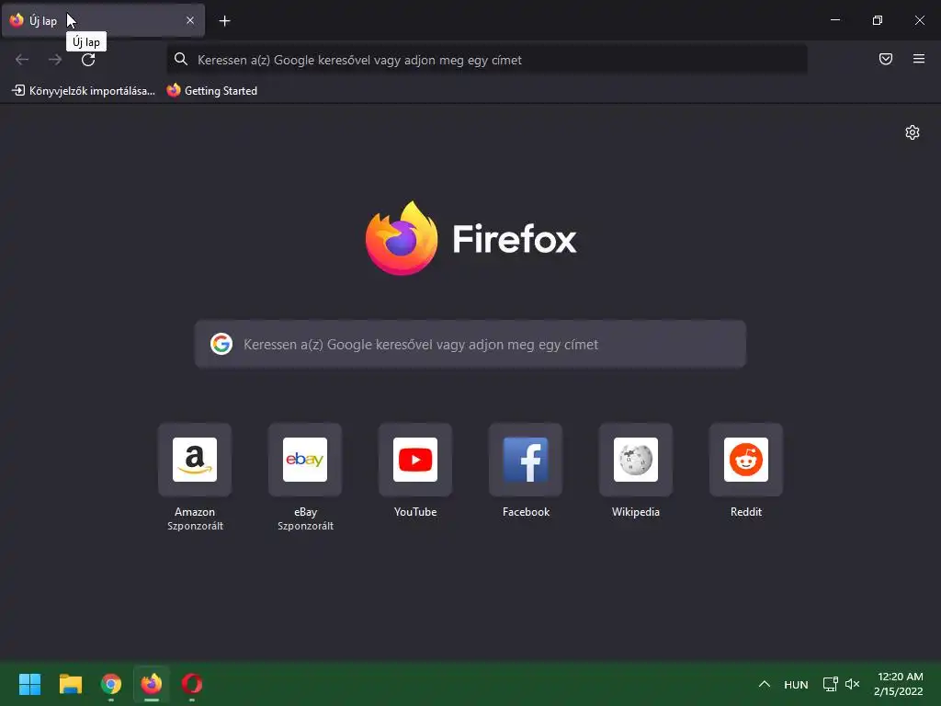Open the Firefox hamburger menu
The image size is (941, 706).
point(919,59)
